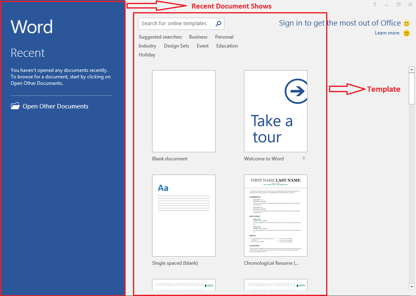This screenshot has width=416, height=296.
Task: Open the Chronological Resume template
Action: tap(275, 216)
